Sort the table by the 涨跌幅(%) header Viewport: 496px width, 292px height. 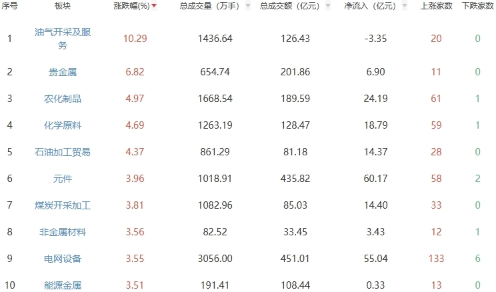(x=131, y=6)
